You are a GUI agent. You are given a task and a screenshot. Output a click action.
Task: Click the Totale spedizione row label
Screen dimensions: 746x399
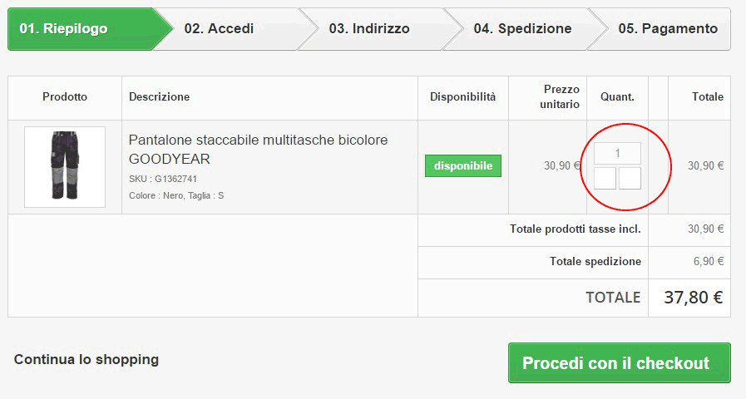pos(595,262)
